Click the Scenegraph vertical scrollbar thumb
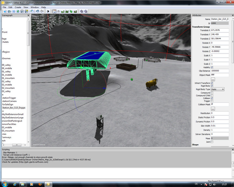The image size is (234, 187). (28, 33)
